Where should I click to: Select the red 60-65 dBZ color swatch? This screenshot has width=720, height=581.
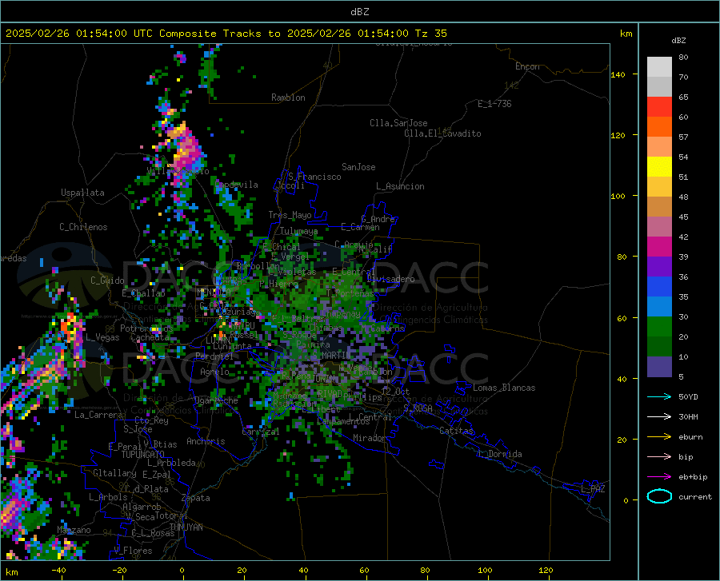click(659, 107)
